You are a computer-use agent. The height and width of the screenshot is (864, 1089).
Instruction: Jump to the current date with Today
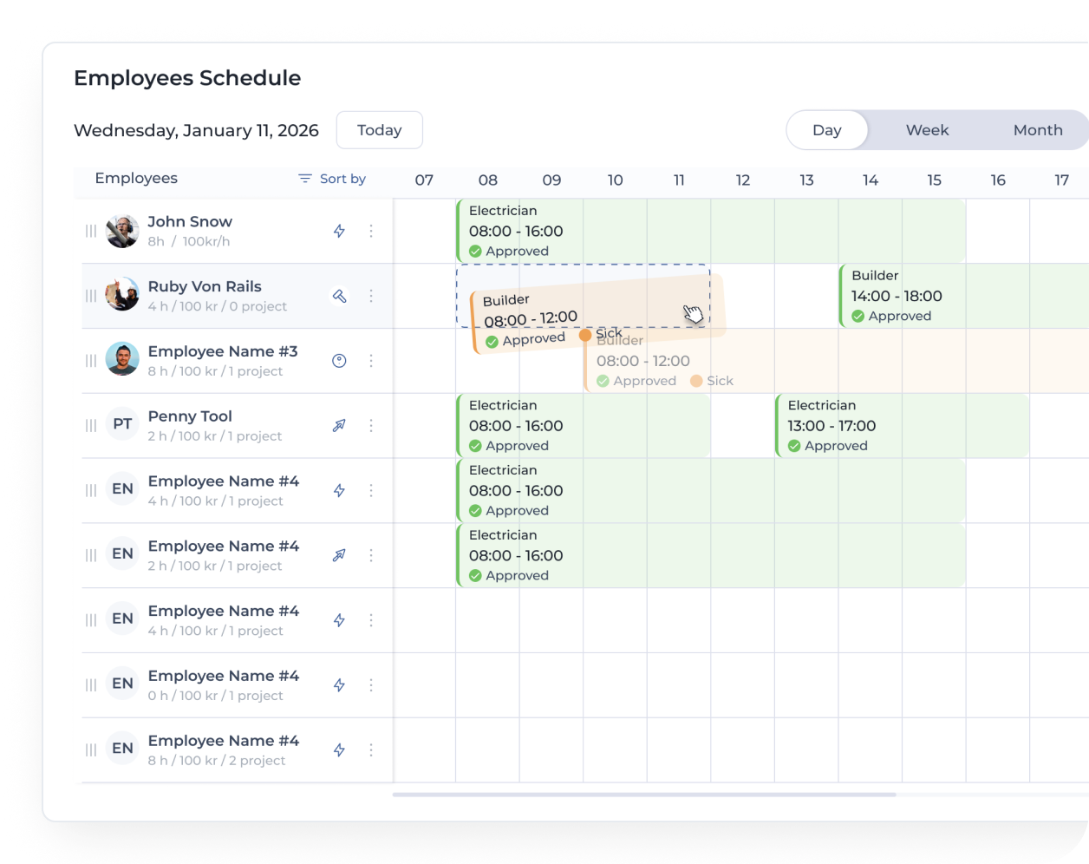[380, 130]
